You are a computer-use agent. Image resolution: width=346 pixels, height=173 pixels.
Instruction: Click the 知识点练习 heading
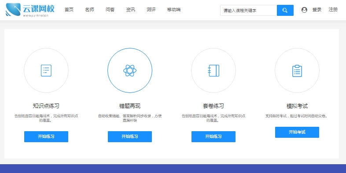(x=46, y=106)
